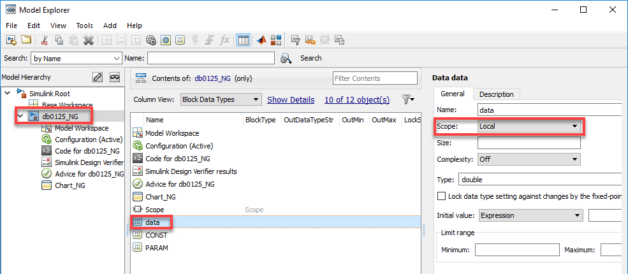Click the Add MATLAB Variable grid icon
Screen dimensions: 628x274
[107, 40]
